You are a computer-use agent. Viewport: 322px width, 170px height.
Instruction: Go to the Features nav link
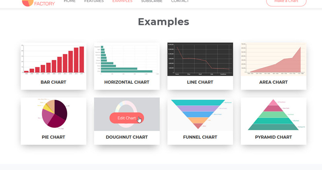[x=94, y=1]
